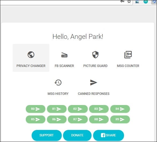Send canned response R1
Image resolution: width=157 pixels, height=142 pixels.
[x=57, y=109]
